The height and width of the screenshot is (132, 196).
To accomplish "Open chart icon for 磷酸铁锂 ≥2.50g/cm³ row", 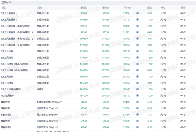I will (x=138, y=114).
